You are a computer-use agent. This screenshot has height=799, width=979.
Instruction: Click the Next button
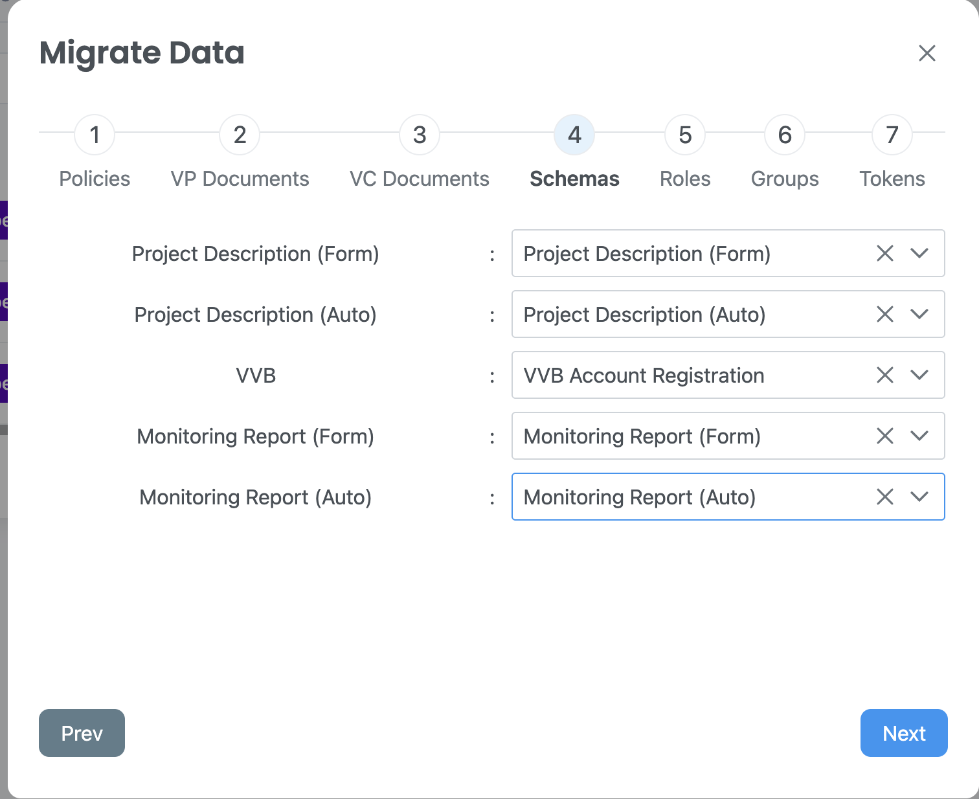pyautogui.click(x=904, y=733)
